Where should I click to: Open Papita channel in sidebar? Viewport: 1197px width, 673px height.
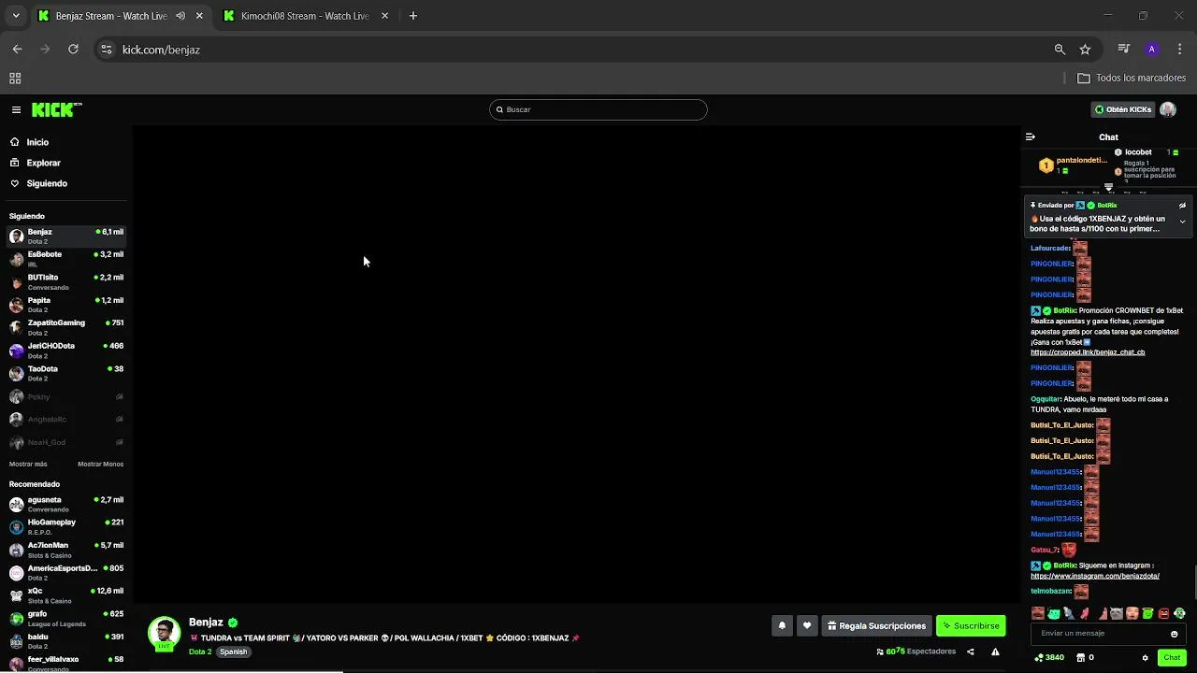coord(65,305)
